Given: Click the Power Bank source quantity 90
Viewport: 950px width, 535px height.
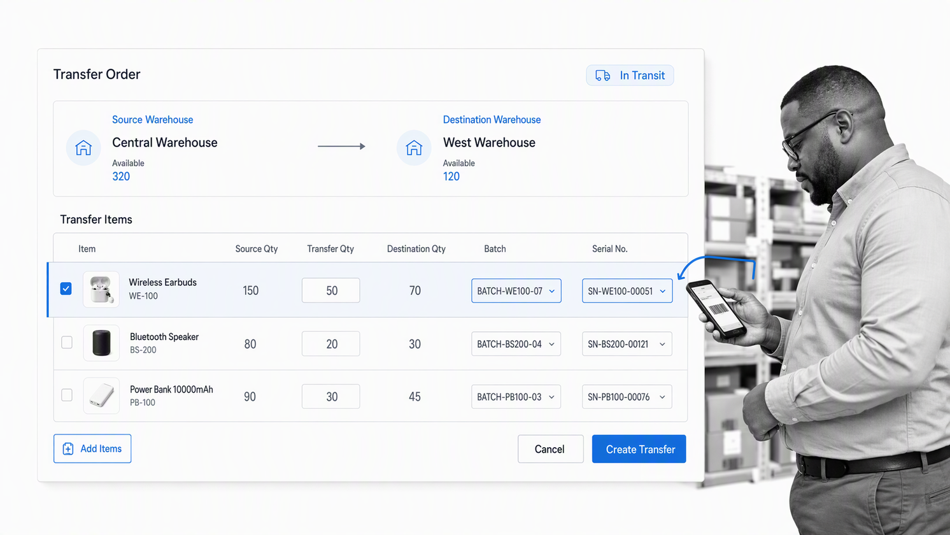Looking at the screenshot, I should point(250,397).
